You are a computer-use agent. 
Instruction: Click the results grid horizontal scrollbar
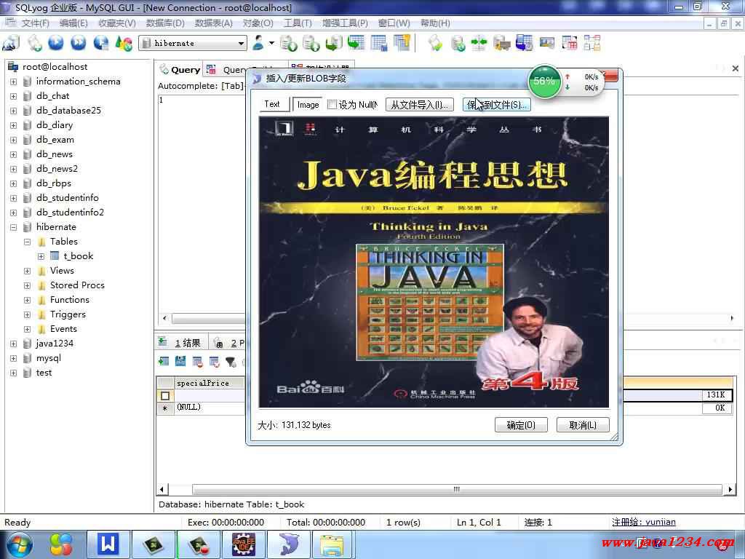tap(457, 489)
